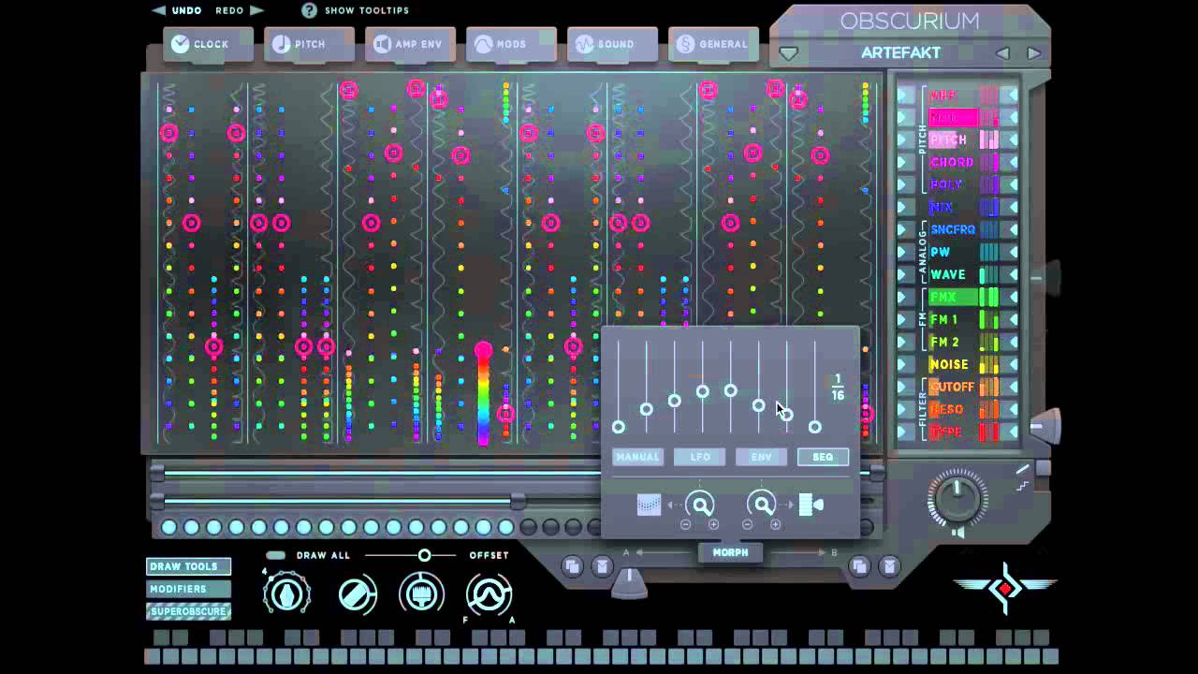Toggle the DRAW ALL switch
1198x674 pixels.
276,555
